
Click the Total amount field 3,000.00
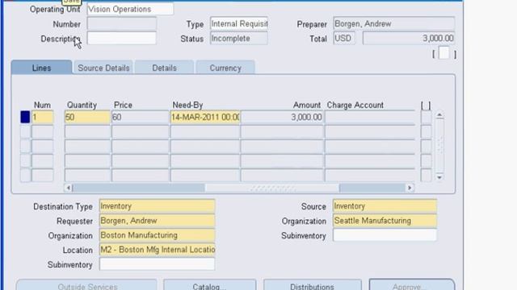(409, 39)
